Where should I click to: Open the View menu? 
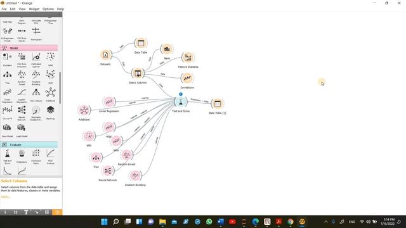(22, 9)
